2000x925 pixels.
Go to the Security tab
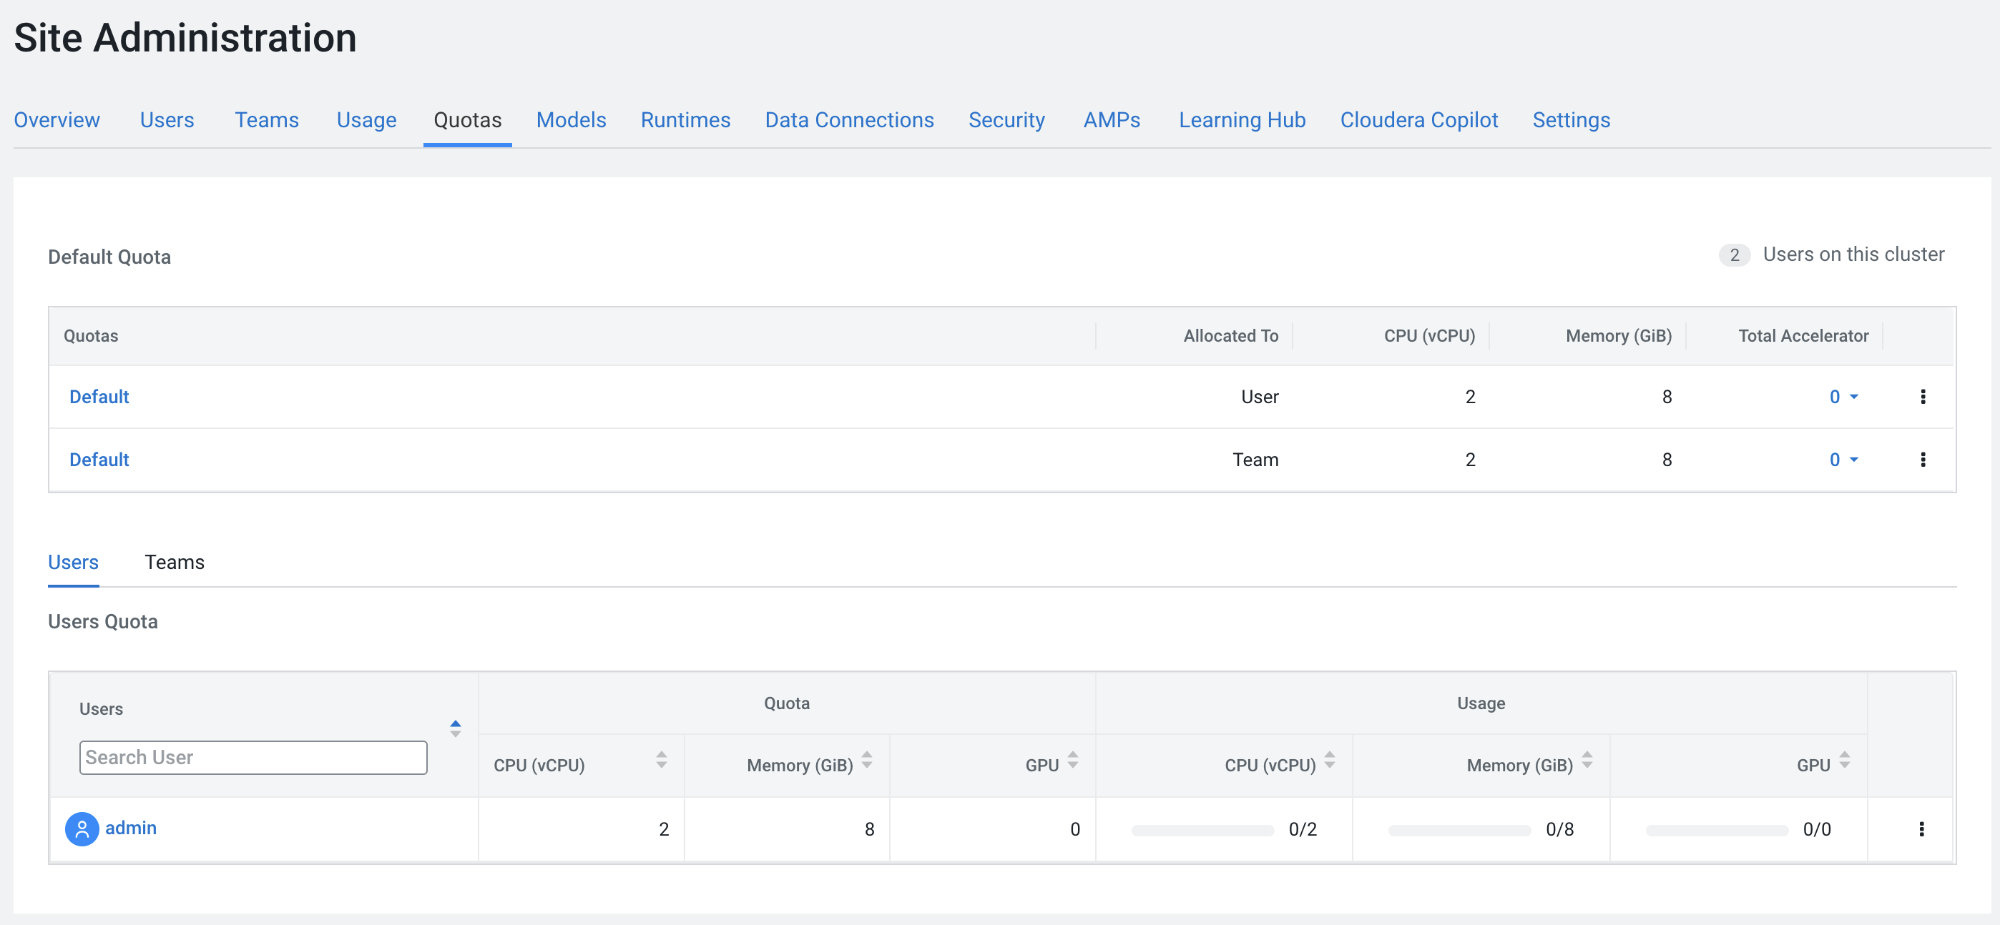tap(1006, 119)
